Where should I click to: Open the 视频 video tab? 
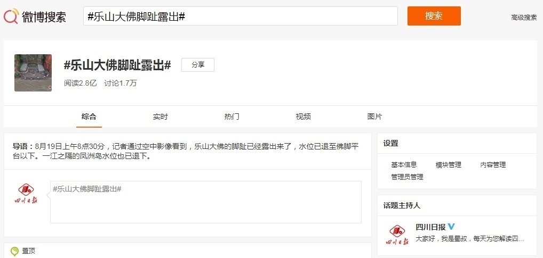[303, 116]
